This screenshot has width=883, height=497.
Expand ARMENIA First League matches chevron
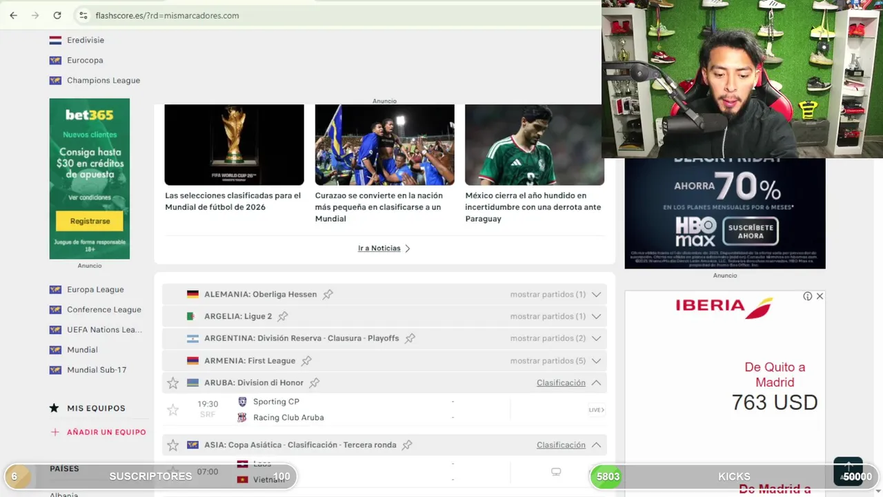pyautogui.click(x=596, y=360)
